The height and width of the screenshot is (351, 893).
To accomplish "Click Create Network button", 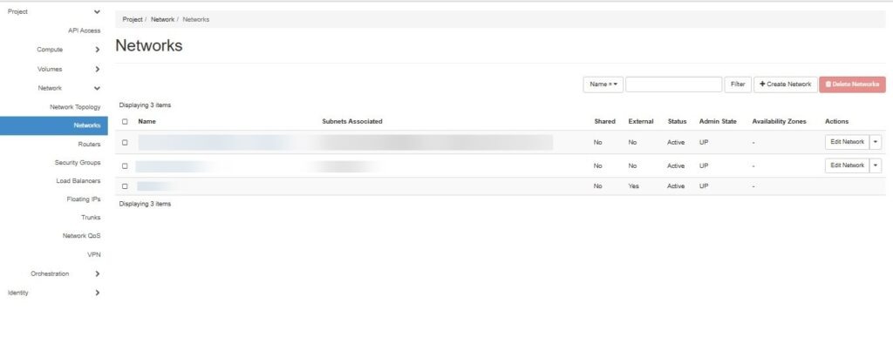I will 786,84.
